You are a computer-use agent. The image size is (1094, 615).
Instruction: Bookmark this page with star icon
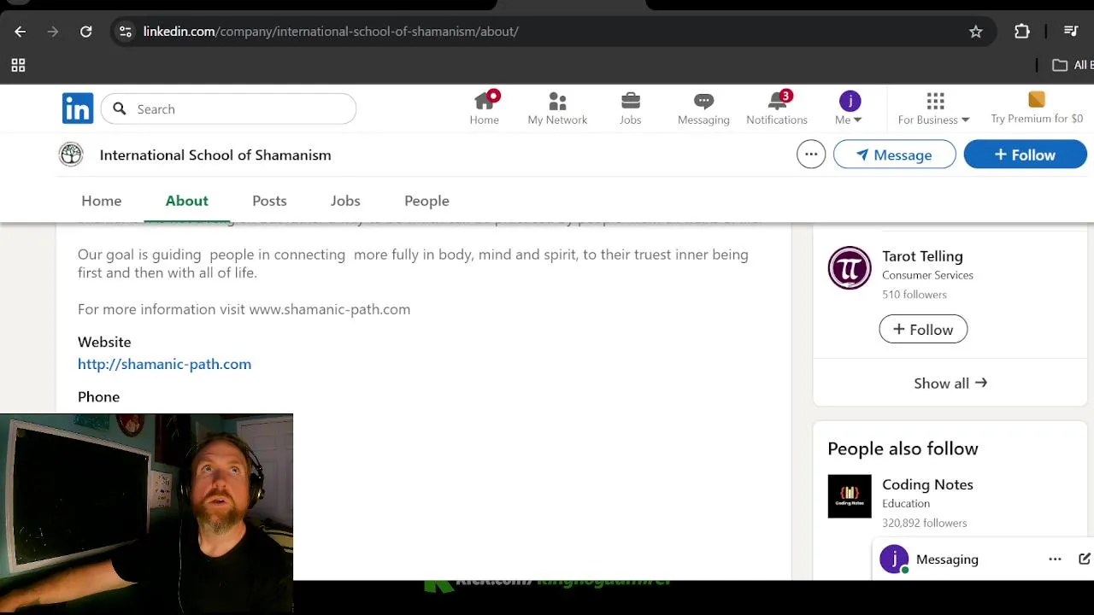[976, 32]
